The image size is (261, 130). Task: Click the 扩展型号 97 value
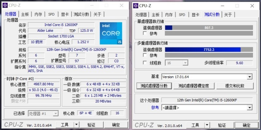77,61
